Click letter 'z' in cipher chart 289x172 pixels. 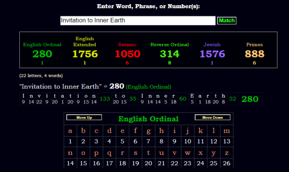227,153
